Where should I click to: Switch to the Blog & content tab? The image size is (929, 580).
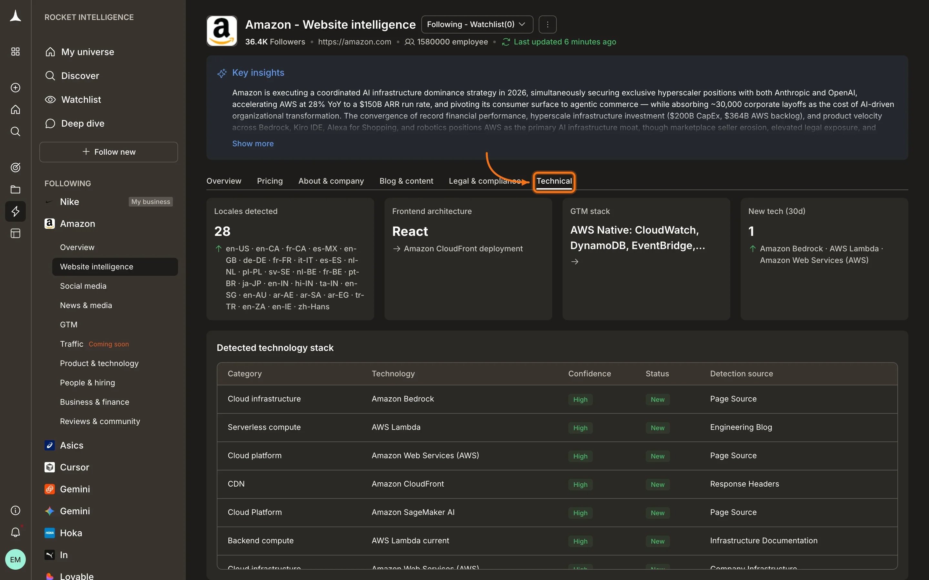[406, 181]
